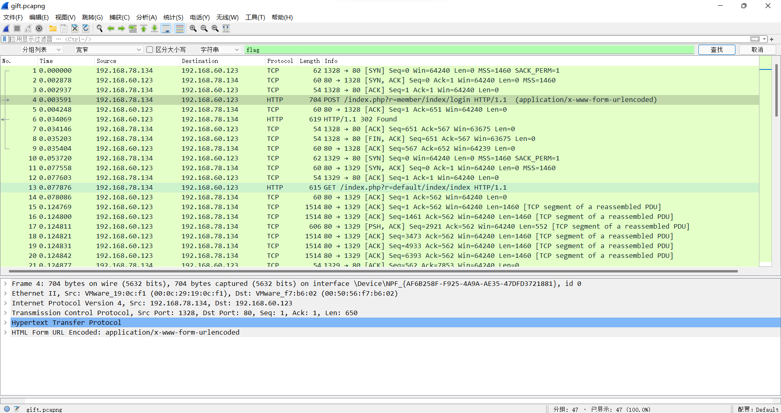
Task: Reload the capture file
Action: pos(86,28)
